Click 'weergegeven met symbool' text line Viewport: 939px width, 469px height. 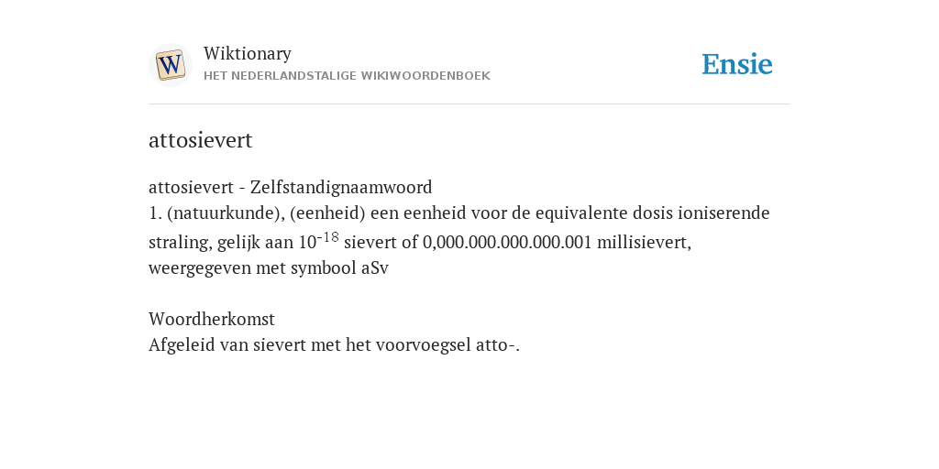[x=252, y=268]
